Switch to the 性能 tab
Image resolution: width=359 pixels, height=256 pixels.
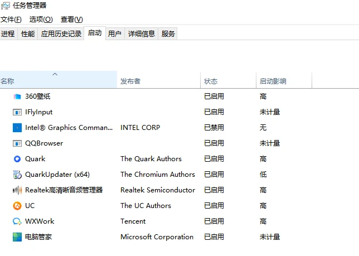(x=28, y=34)
